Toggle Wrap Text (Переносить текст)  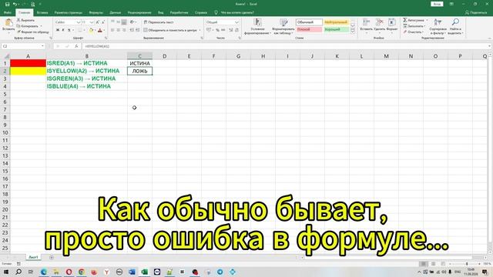(x=159, y=22)
